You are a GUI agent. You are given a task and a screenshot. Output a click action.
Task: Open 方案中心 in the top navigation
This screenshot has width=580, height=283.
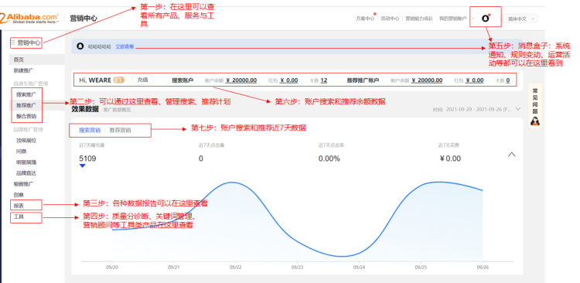[365, 19]
